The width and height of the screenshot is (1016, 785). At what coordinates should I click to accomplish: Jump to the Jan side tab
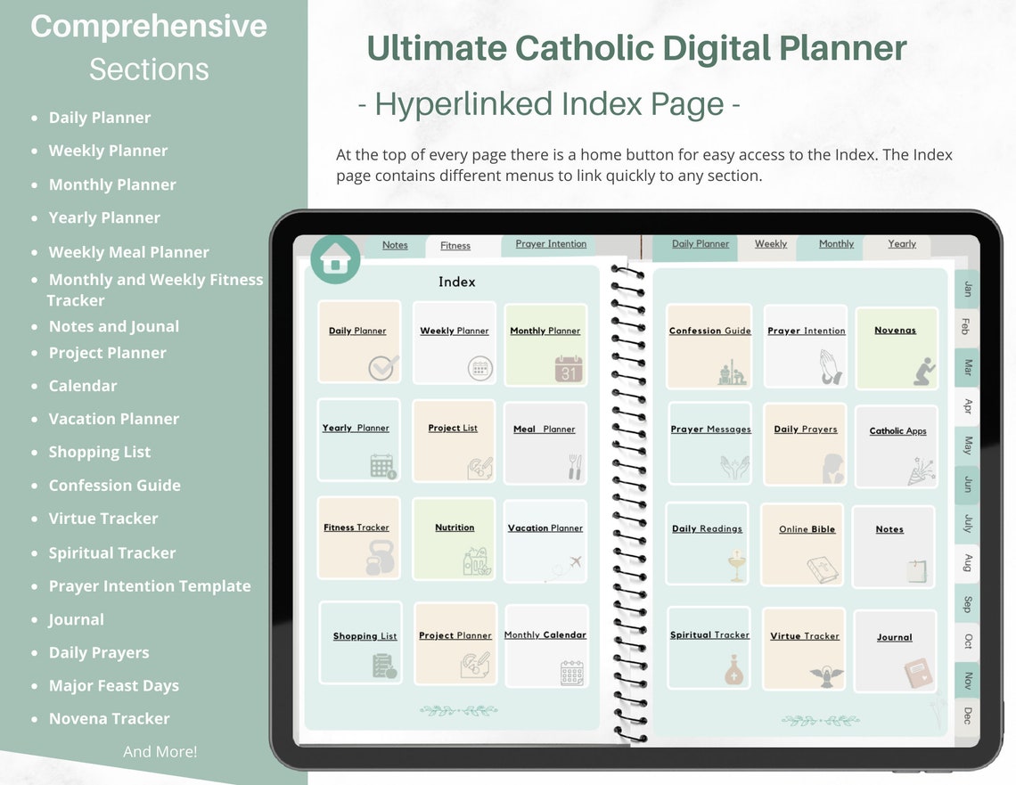[965, 288]
